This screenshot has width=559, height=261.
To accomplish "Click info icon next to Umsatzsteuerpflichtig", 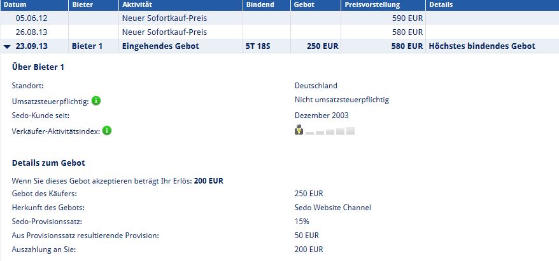I will [96, 101].
